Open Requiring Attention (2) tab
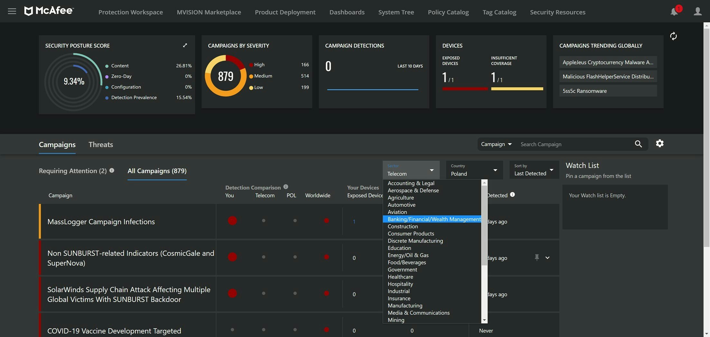The width and height of the screenshot is (710, 337). click(73, 171)
